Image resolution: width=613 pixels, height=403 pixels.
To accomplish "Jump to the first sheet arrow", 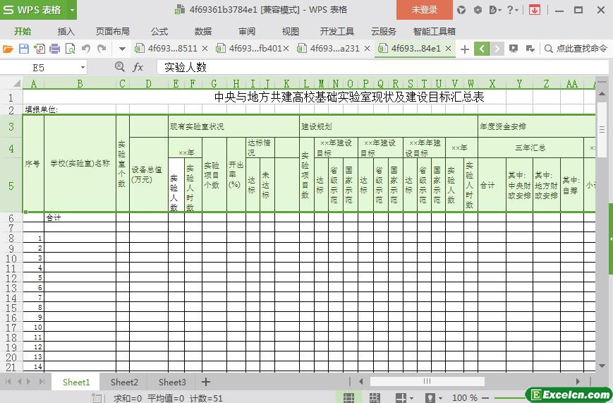I will (8, 382).
